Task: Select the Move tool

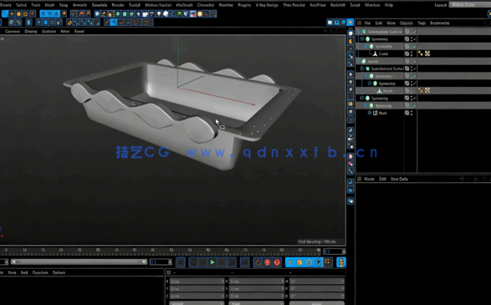Action: pyautogui.click(x=12, y=13)
